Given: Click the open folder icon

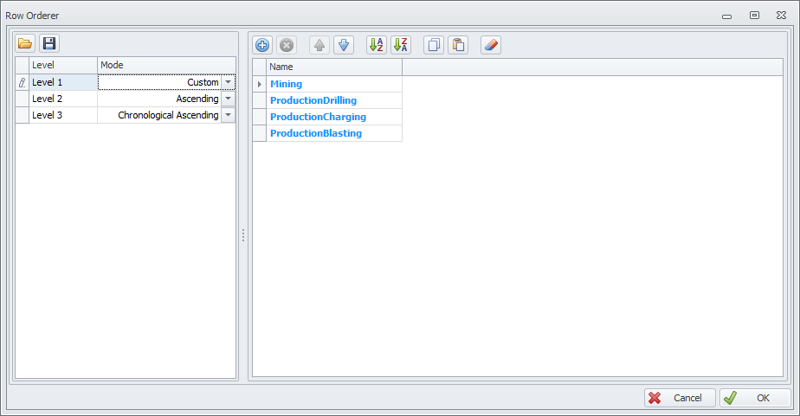Looking at the screenshot, I should click(x=25, y=44).
